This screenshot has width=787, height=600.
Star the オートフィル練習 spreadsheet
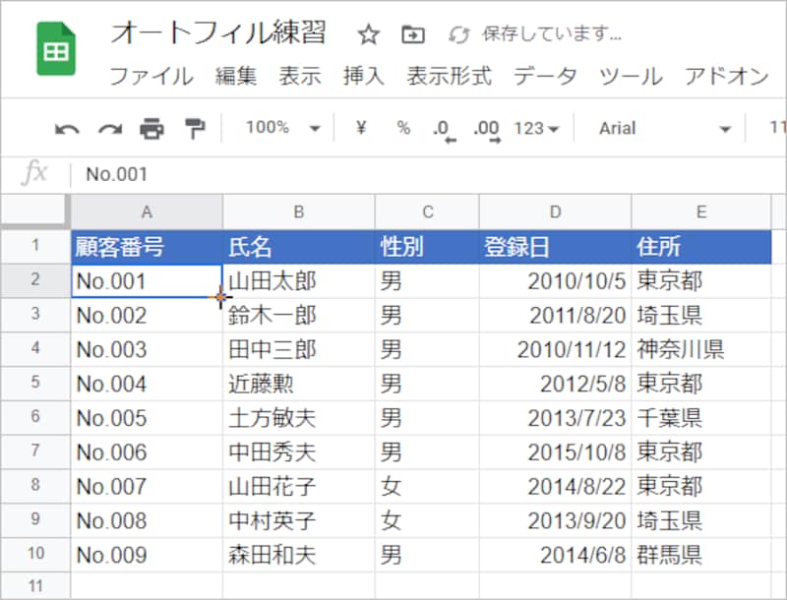[x=367, y=33]
